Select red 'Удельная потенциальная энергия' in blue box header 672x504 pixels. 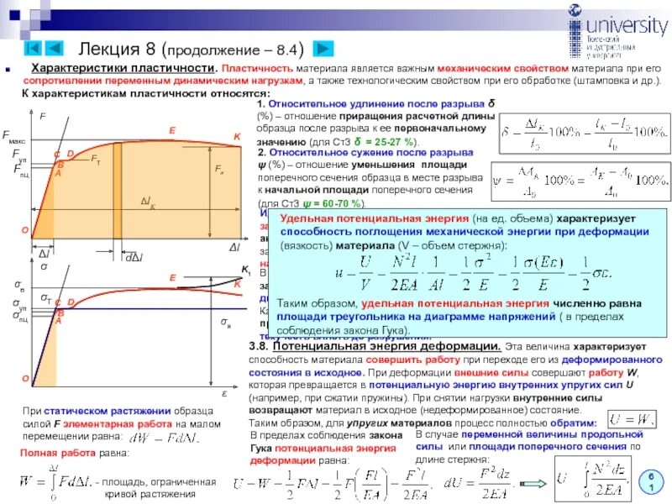coord(374,218)
